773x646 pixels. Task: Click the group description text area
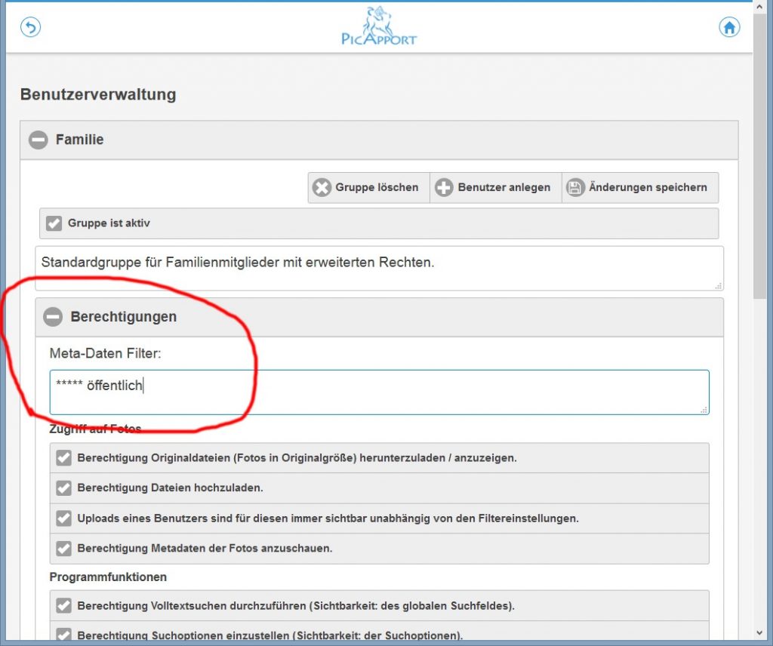coord(379,268)
